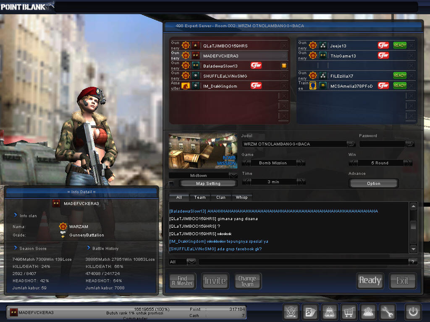Click orange room master marker on BaladewaSlow13 row
The height and width of the screenshot is (322, 430).
284,66
